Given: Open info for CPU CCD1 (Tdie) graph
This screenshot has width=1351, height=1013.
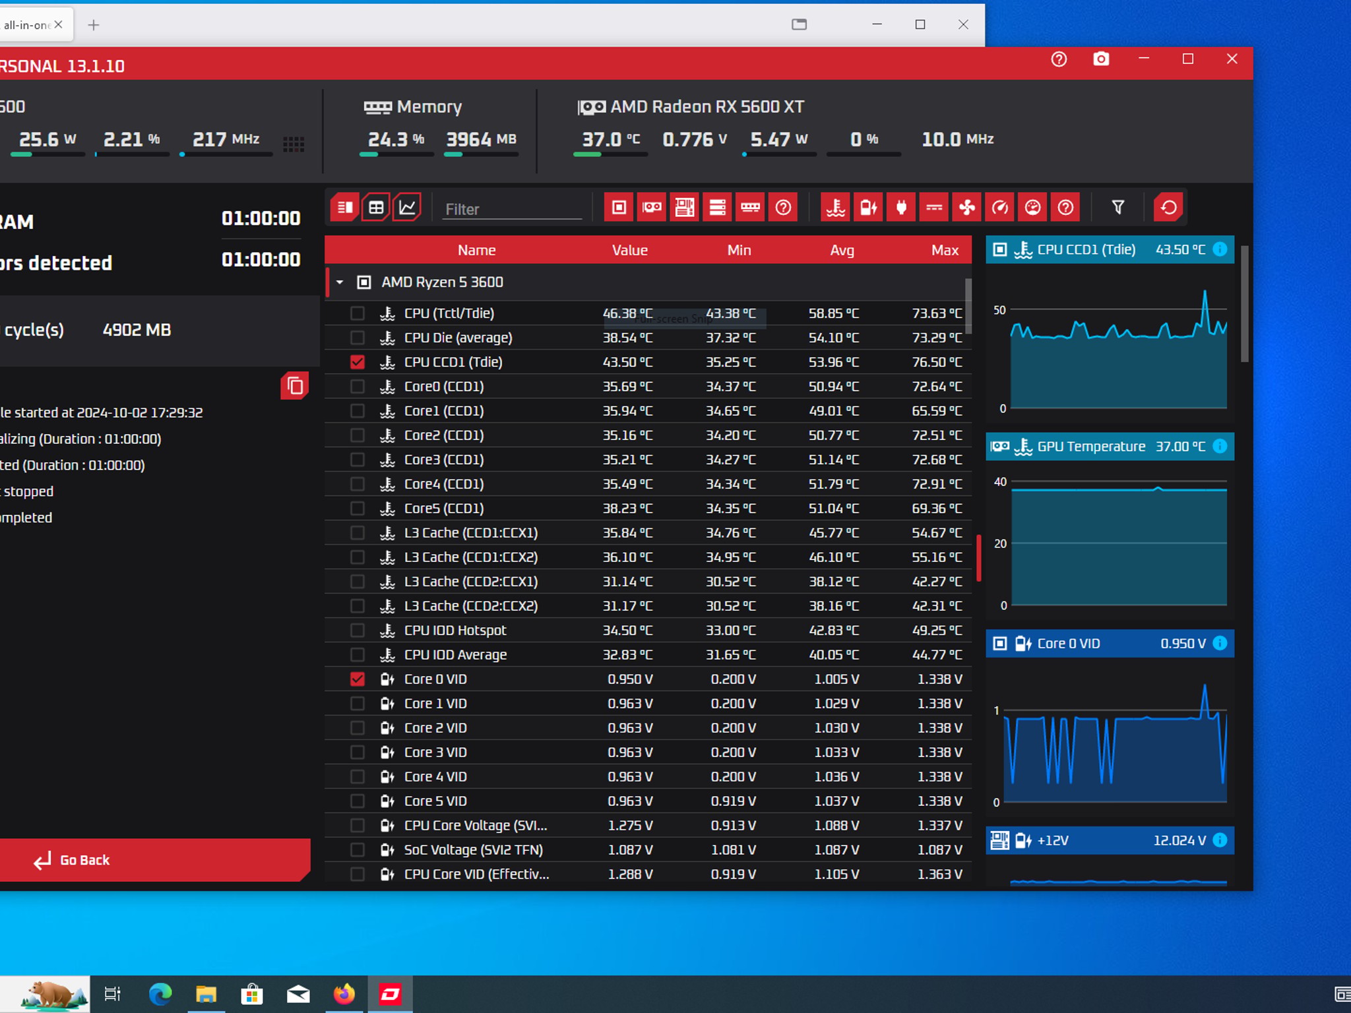Looking at the screenshot, I should (x=1220, y=249).
